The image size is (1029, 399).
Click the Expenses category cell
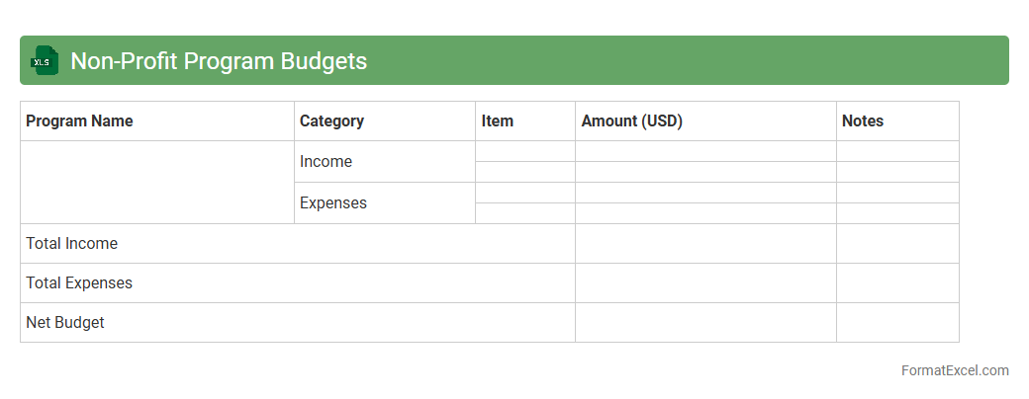pos(333,203)
